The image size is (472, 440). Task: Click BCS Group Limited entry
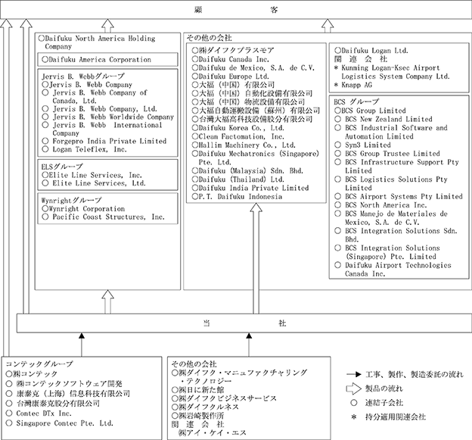pos(370,111)
